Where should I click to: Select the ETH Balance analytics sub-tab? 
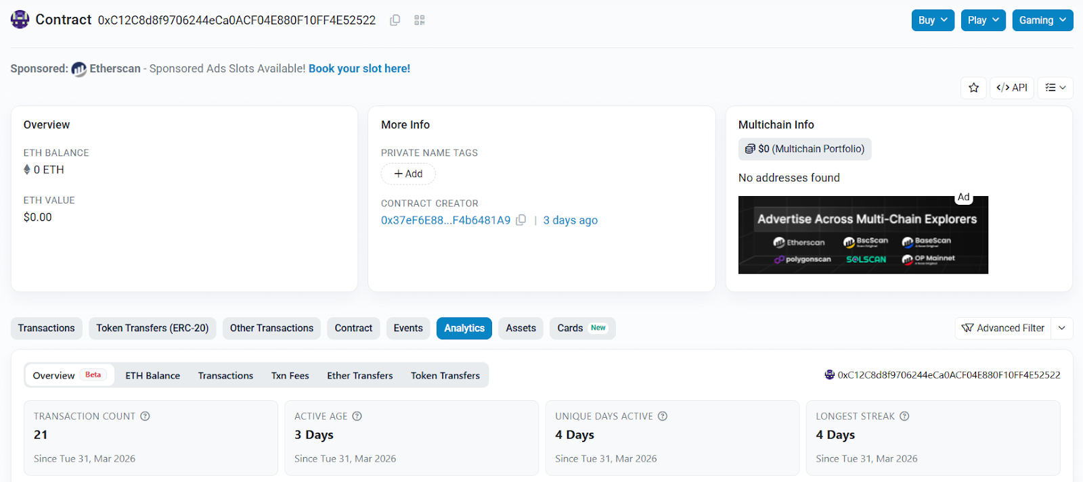(152, 376)
